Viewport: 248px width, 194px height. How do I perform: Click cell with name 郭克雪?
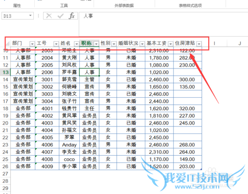(69, 79)
